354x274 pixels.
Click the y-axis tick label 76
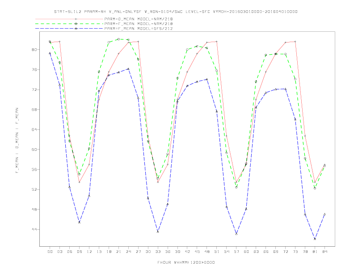34,70
